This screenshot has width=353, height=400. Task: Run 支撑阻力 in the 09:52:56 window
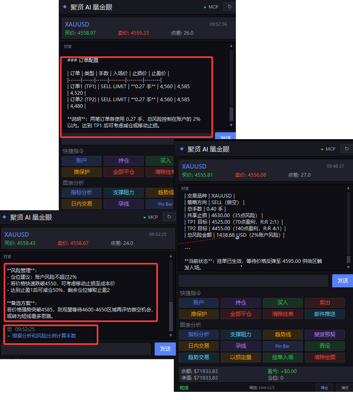click(x=124, y=192)
